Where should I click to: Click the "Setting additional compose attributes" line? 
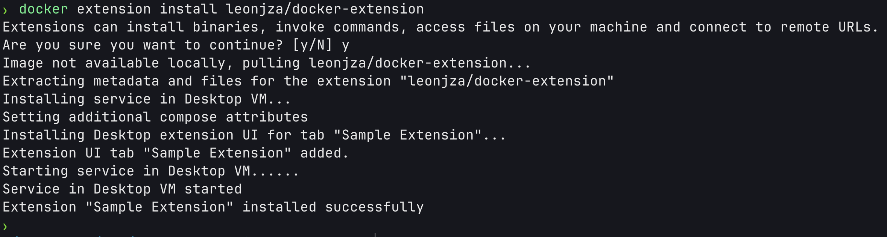coord(155,117)
